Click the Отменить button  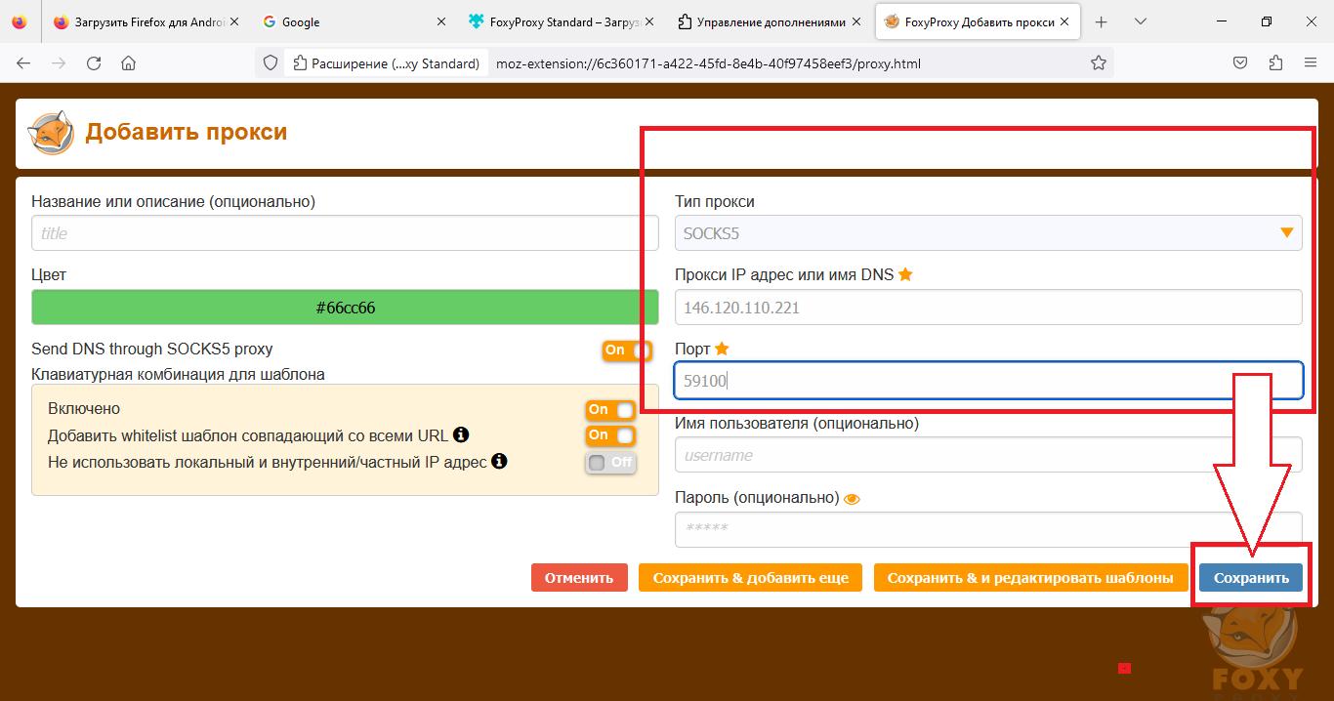tap(579, 578)
